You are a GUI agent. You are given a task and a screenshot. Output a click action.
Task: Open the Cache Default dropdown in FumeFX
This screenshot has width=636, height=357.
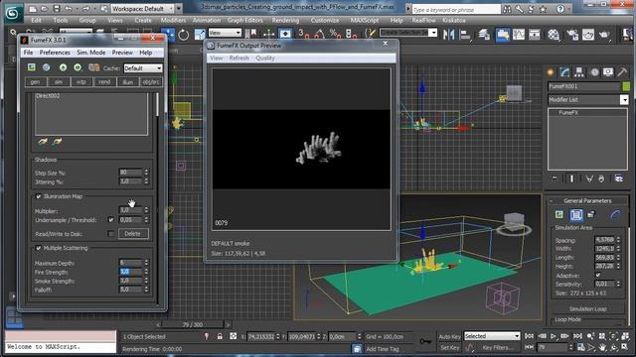click(143, 68)
